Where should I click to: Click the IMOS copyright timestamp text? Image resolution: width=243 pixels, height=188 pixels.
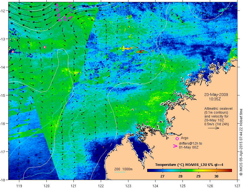pyautogui.click(x=241, y=142)
